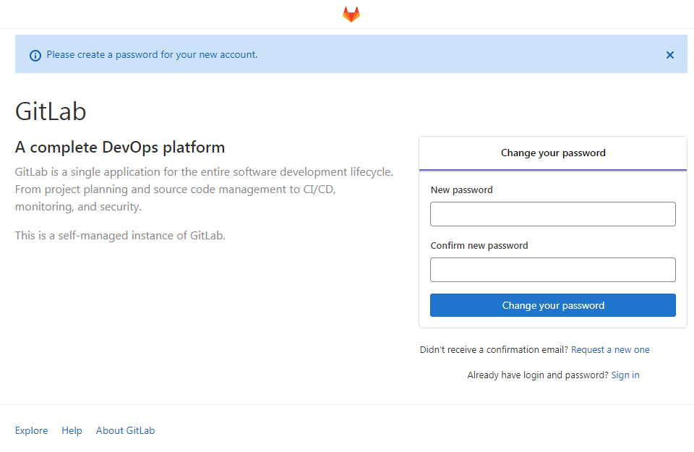This screenshot has width=694, height=452.
Task: Open Request a new one confirmation link
Action: pyautogui.click(x=610, y=349)
